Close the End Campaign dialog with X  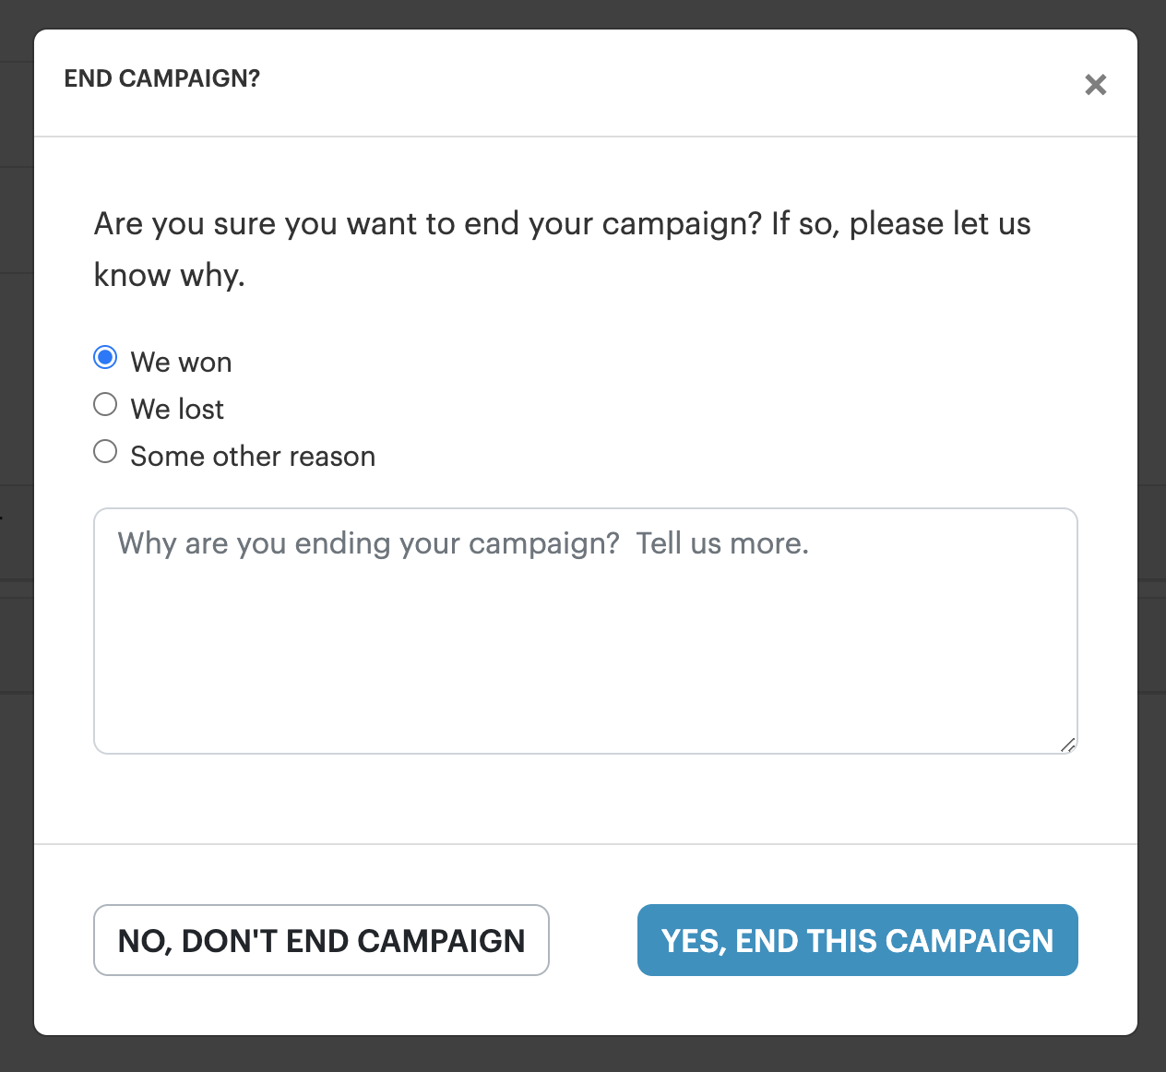pyautogui.click(x=1095, y=85)
